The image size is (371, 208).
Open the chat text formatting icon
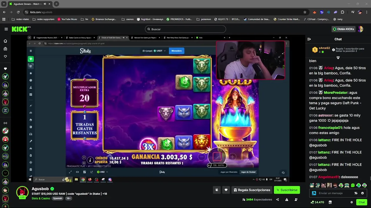coord(356,193)
